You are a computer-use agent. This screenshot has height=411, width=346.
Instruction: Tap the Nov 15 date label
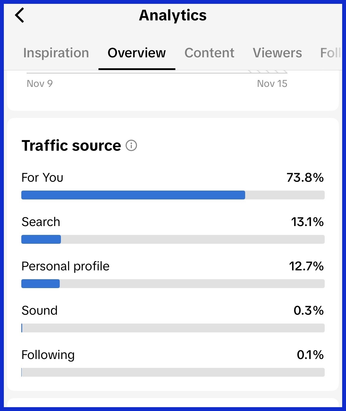tap(272, 84)
